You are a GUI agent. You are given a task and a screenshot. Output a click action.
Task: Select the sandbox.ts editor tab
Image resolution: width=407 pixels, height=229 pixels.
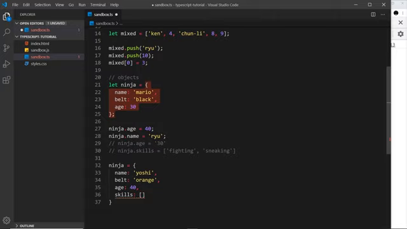(103, 15)
